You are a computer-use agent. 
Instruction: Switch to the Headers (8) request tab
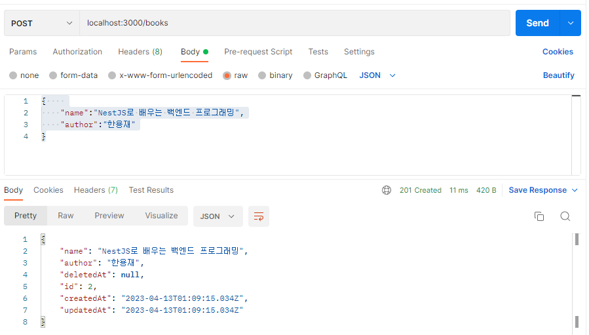(140, 52)
